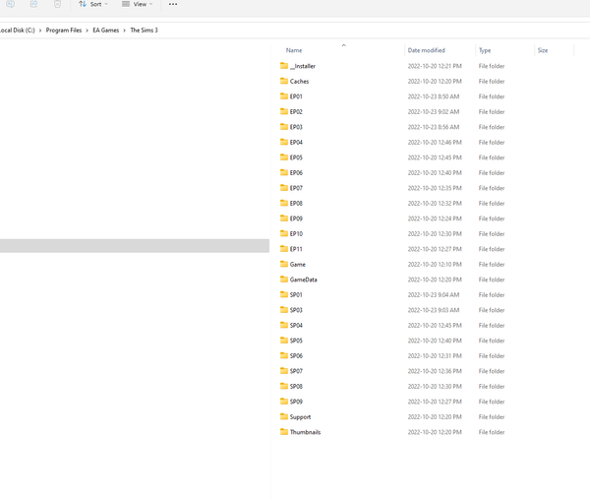590x499 pixels.
Task: Click the Delete trash icon in toolbar
Action: [x=57, y=4]
